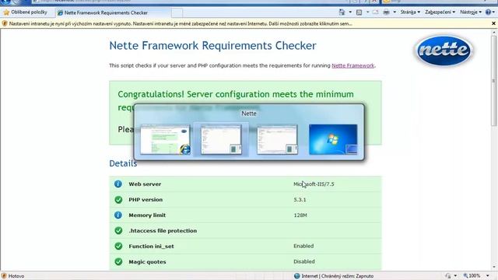Select the Microsoft-IIS/7.5 value
This screenshot has height=280, width=498.
click(314, 184)
